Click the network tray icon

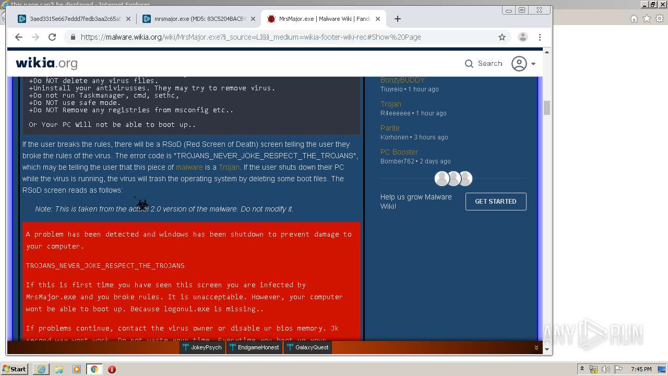click(x=593, y=369)
